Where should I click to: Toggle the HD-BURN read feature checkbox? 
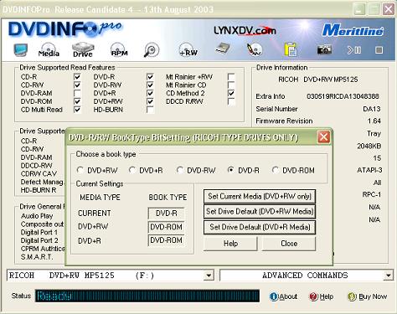click(x=150, y=110)
